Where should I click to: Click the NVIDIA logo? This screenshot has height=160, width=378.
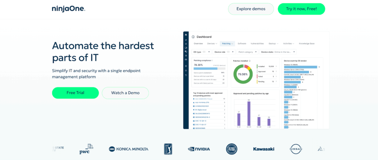[x=199, y=149]
